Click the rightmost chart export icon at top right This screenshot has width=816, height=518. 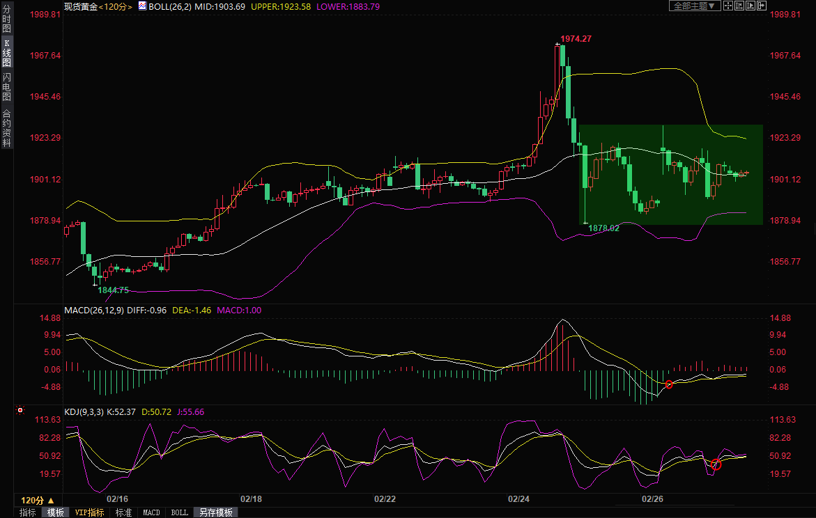762,6
